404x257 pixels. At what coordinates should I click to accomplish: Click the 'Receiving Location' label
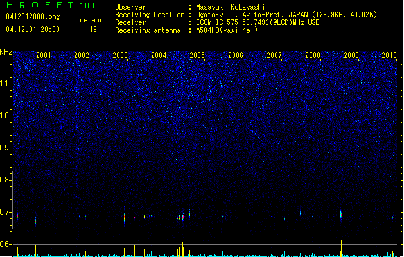[x=150, y=15]
